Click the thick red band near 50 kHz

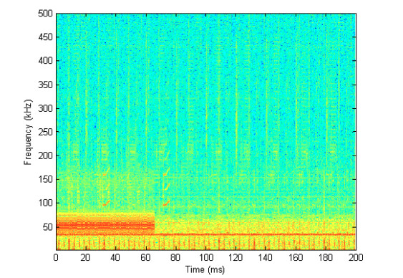click(105, 226)
